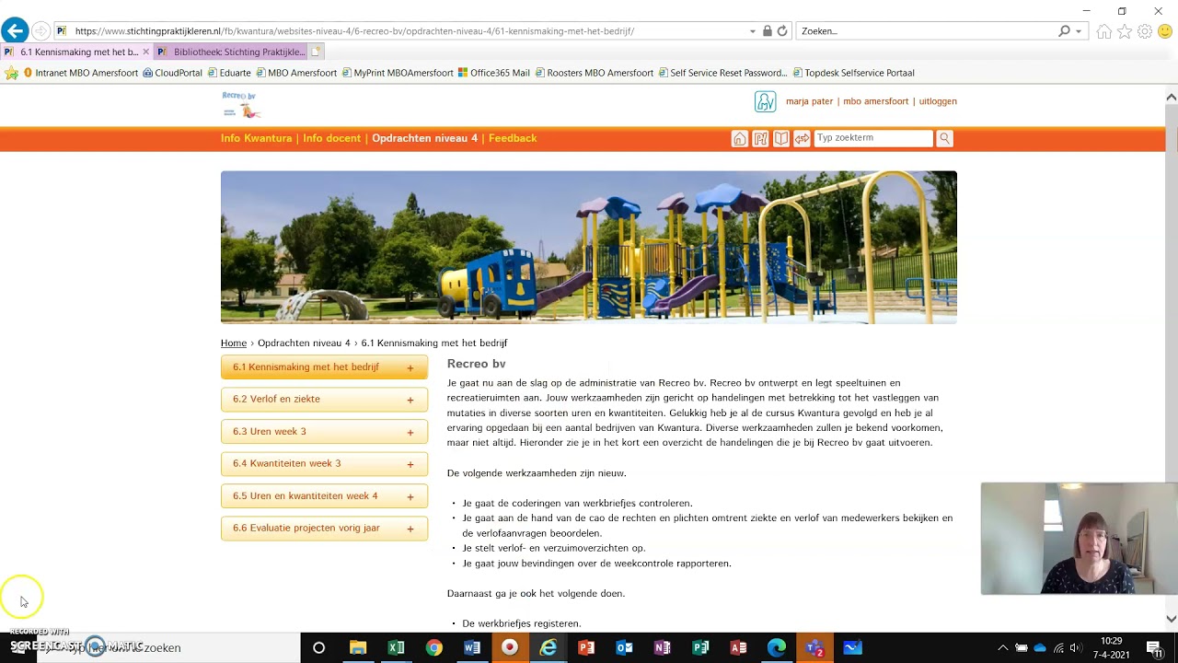Open Microsoft Teams from the taskbar

[814, 647]
